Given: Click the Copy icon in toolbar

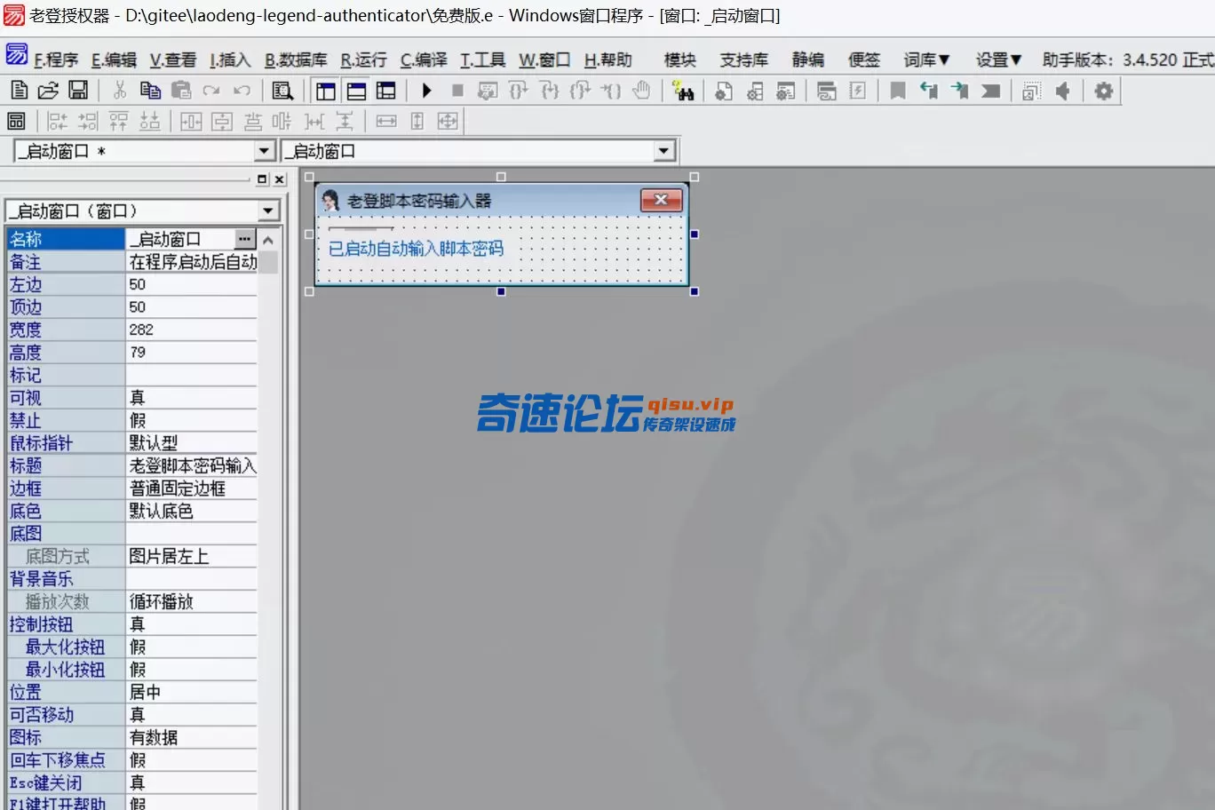Looking at the screenshot, I should [150, 91].
